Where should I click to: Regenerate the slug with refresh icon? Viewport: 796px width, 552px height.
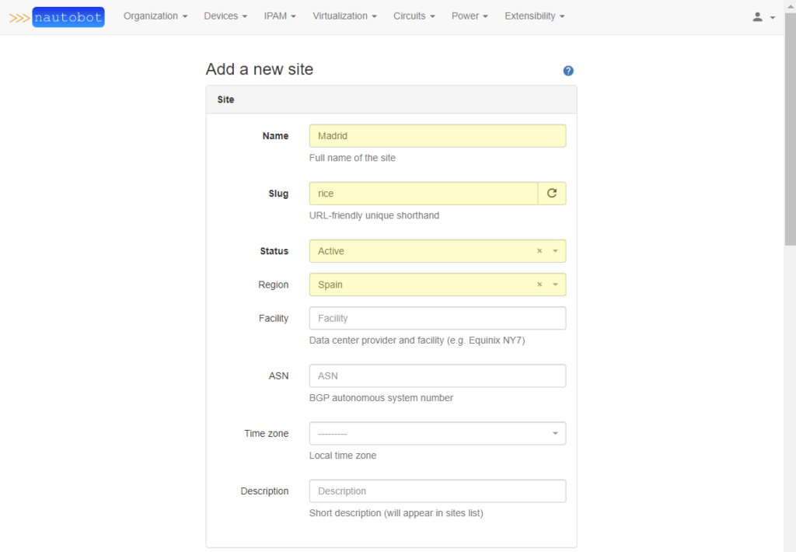pos(552,194)
